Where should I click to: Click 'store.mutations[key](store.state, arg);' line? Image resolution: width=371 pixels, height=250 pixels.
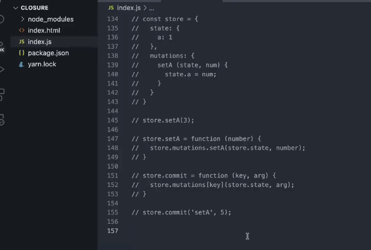coord(213,184)
